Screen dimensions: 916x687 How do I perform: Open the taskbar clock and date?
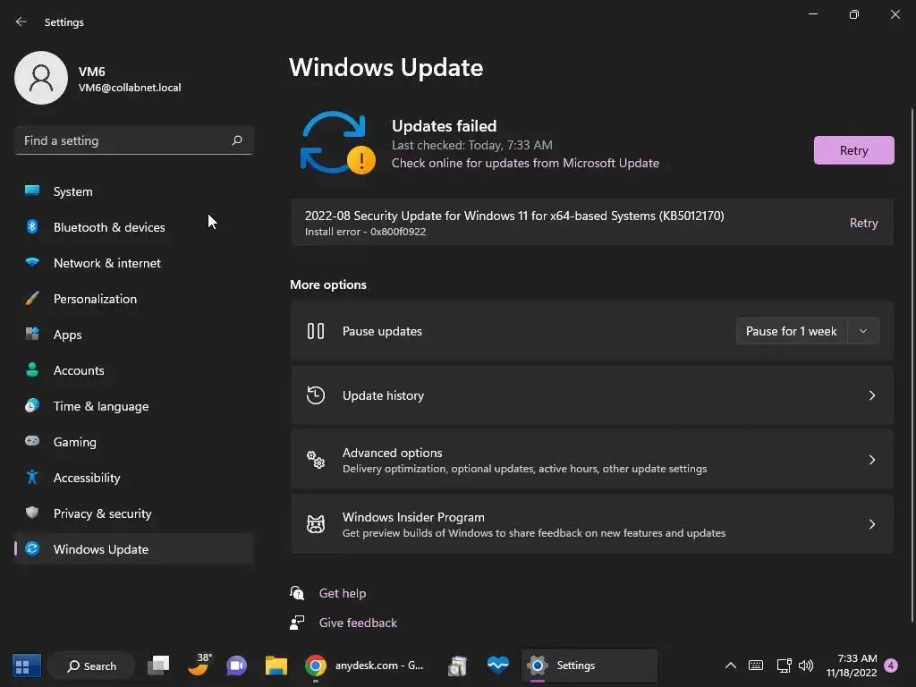pyautogui.click(x=852, y=666)
